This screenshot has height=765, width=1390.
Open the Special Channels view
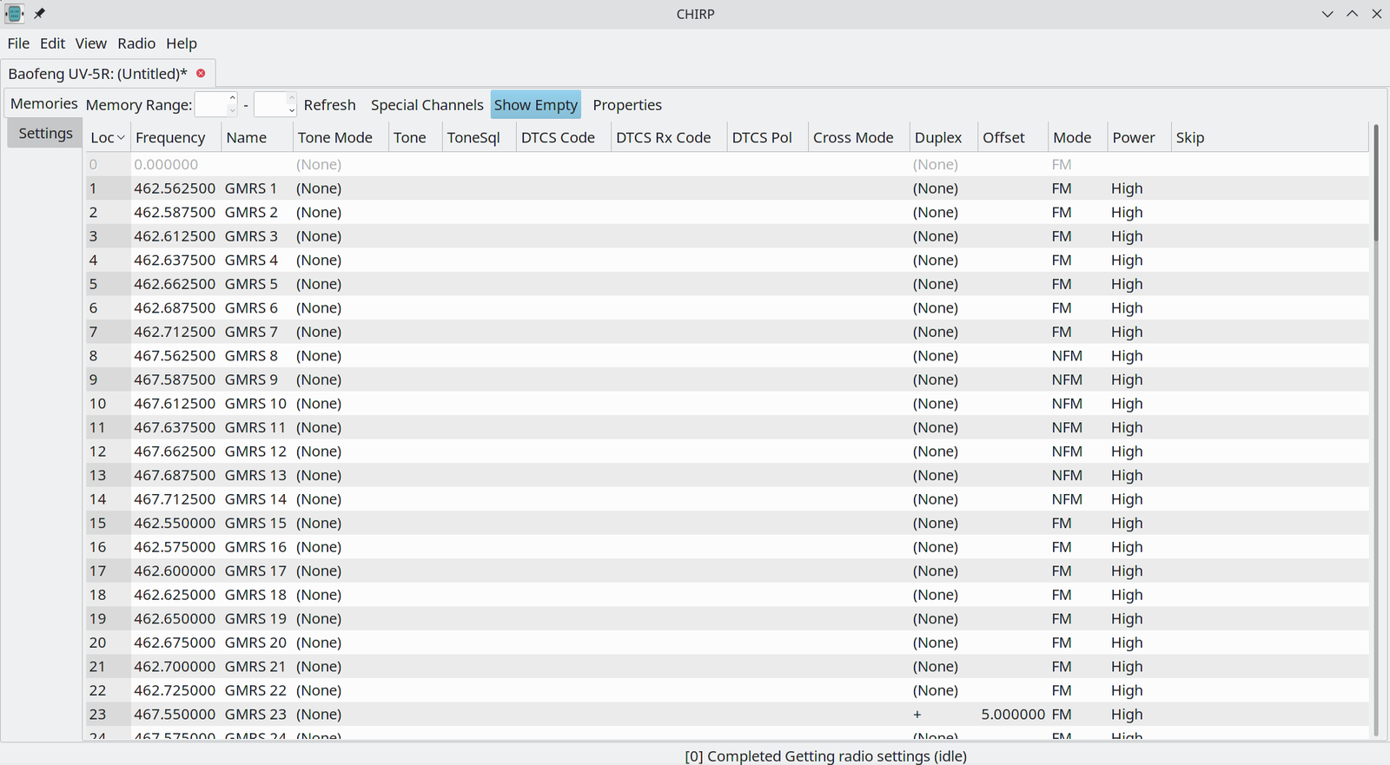[x=427, y=105]
